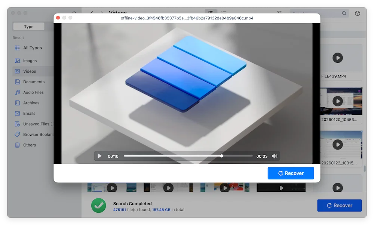Viewport: 374px width, 225px height.
Task: Click Recover in the main window footer
Action: click(x=340, y=206)
